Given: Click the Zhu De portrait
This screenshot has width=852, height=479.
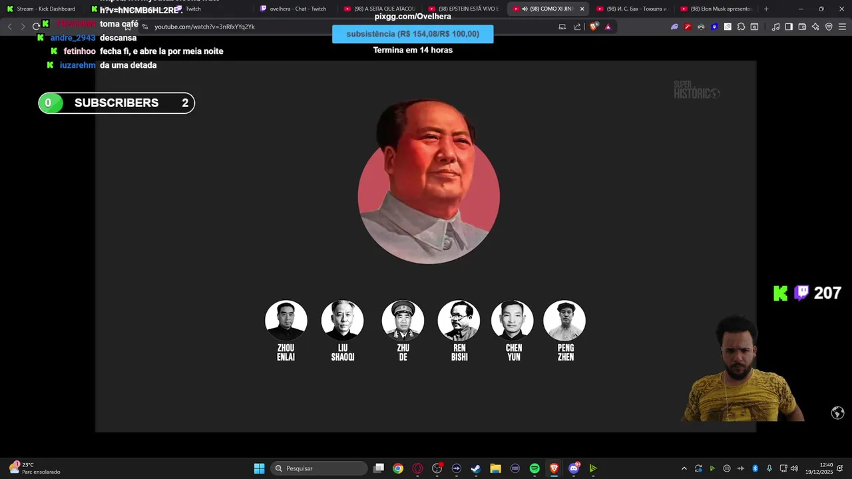Looking at the screenshot, I should pyautogui.click(x=403, y=320).
